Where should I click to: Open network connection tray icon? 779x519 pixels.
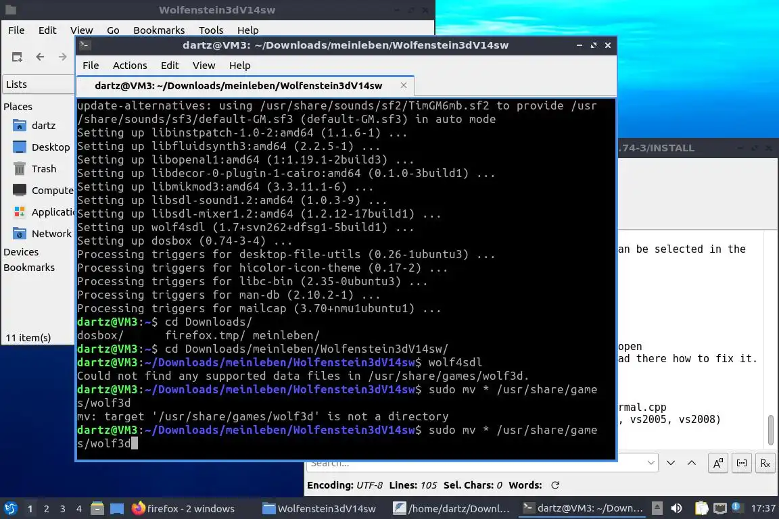coord(720,508)
